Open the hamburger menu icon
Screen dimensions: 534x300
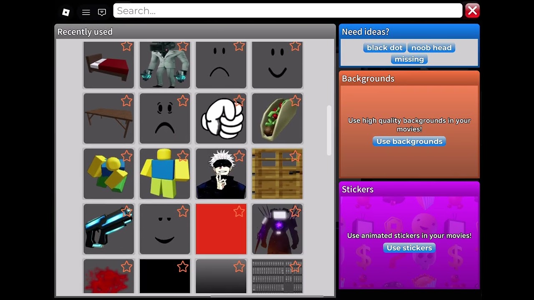click(86, 12)
